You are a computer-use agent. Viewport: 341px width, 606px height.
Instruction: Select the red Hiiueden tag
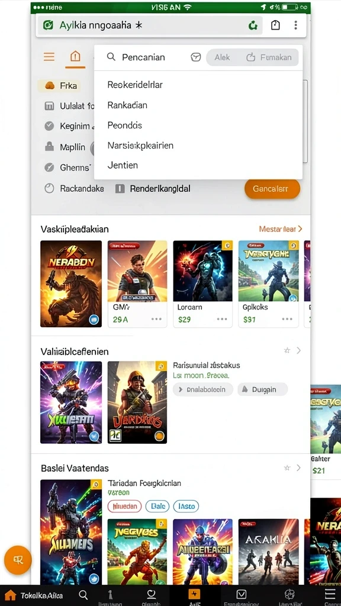coord(124,506)
